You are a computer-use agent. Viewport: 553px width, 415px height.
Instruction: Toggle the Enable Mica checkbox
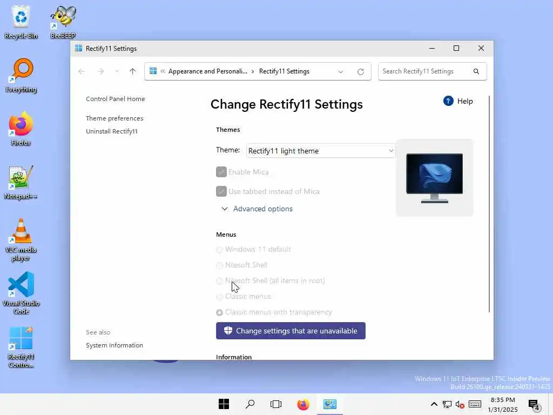(x=221, y=172)
